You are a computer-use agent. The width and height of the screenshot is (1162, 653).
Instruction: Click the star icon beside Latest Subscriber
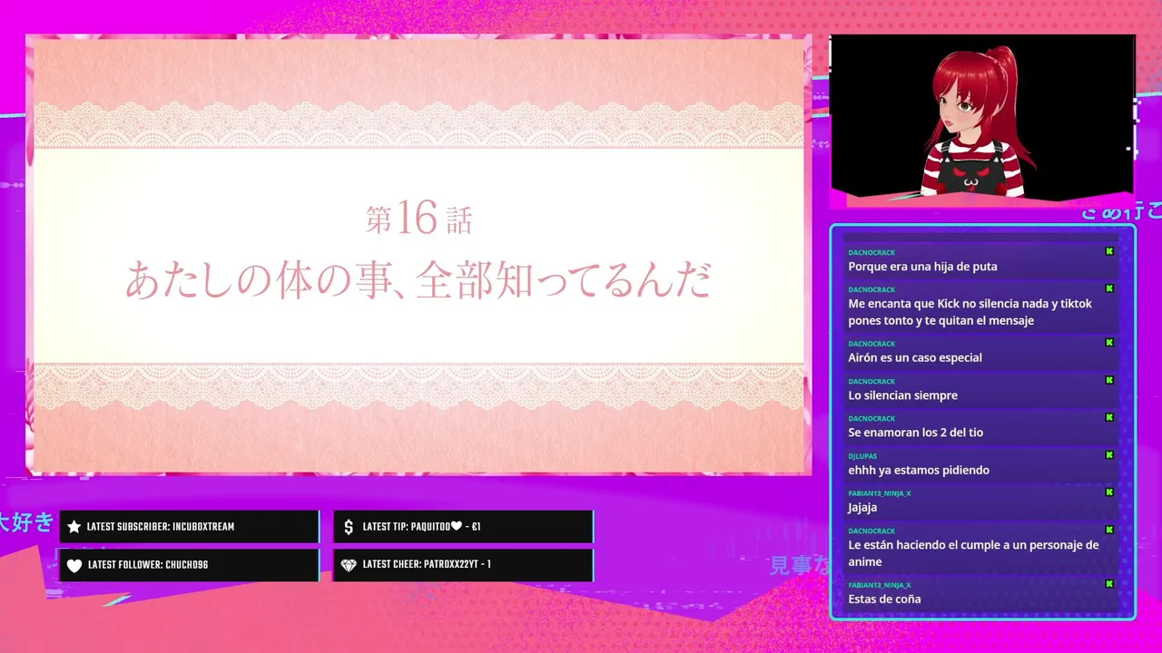74,527
